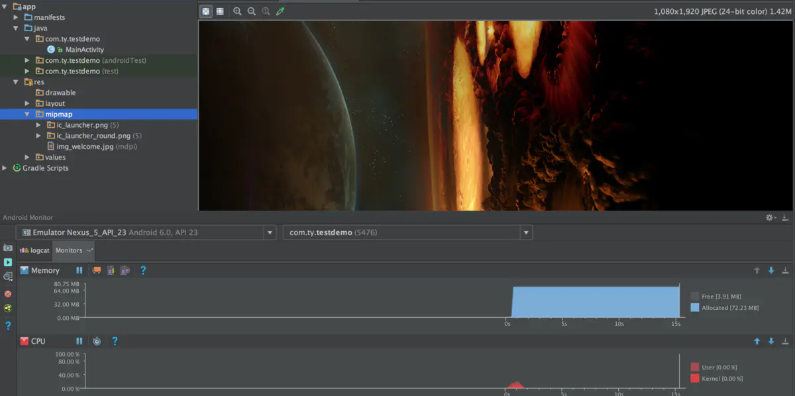Click the allocated memory graph area

[x=596, y=302]
